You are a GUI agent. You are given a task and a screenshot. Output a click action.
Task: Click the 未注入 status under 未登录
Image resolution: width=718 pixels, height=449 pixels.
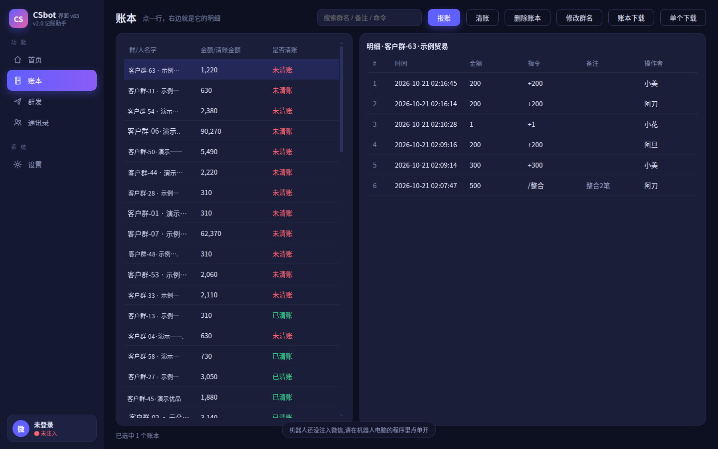[x=46, y=434]
